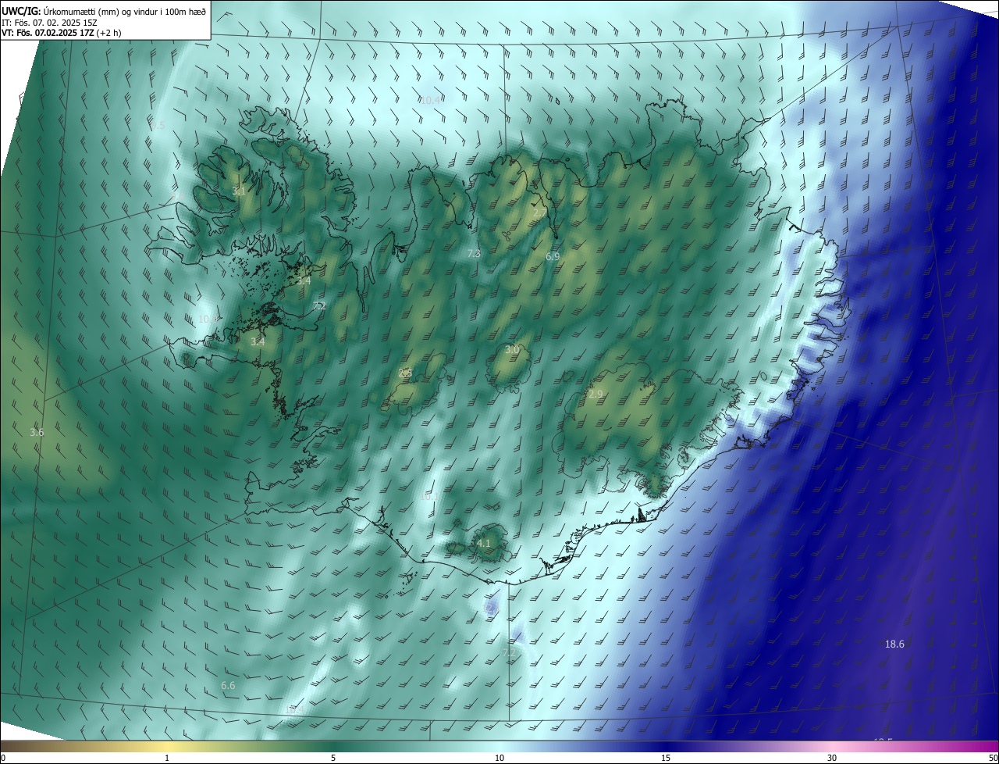Click the 30 tick on the color scale
Viewport: 999px width, 764px height.
832,758
